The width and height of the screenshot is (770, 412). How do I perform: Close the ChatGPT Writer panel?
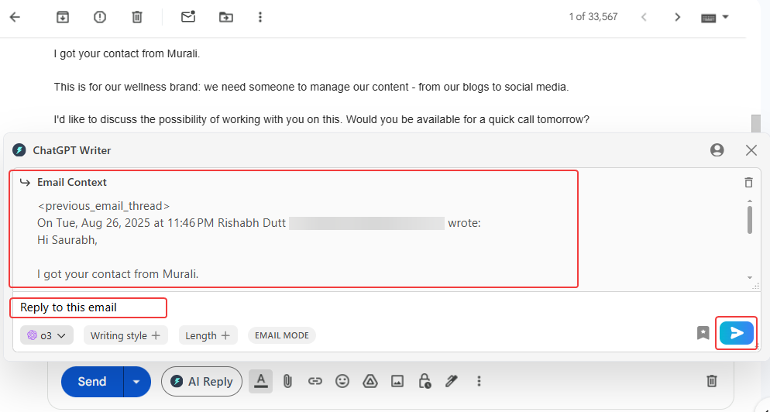click(751, 150)
